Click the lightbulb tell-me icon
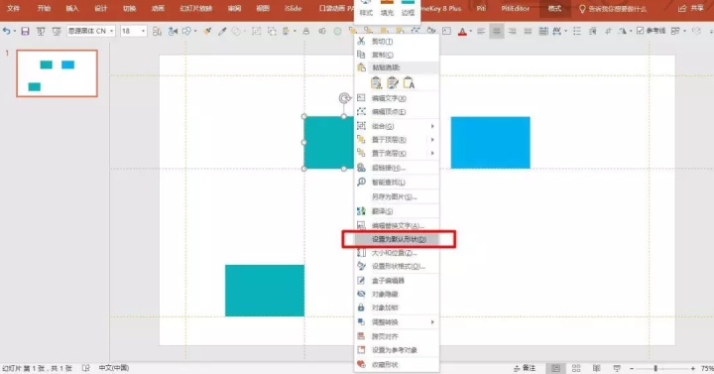The width and height of the screenshot is (714, 374). pyautogui.click(x=582, y=9)
